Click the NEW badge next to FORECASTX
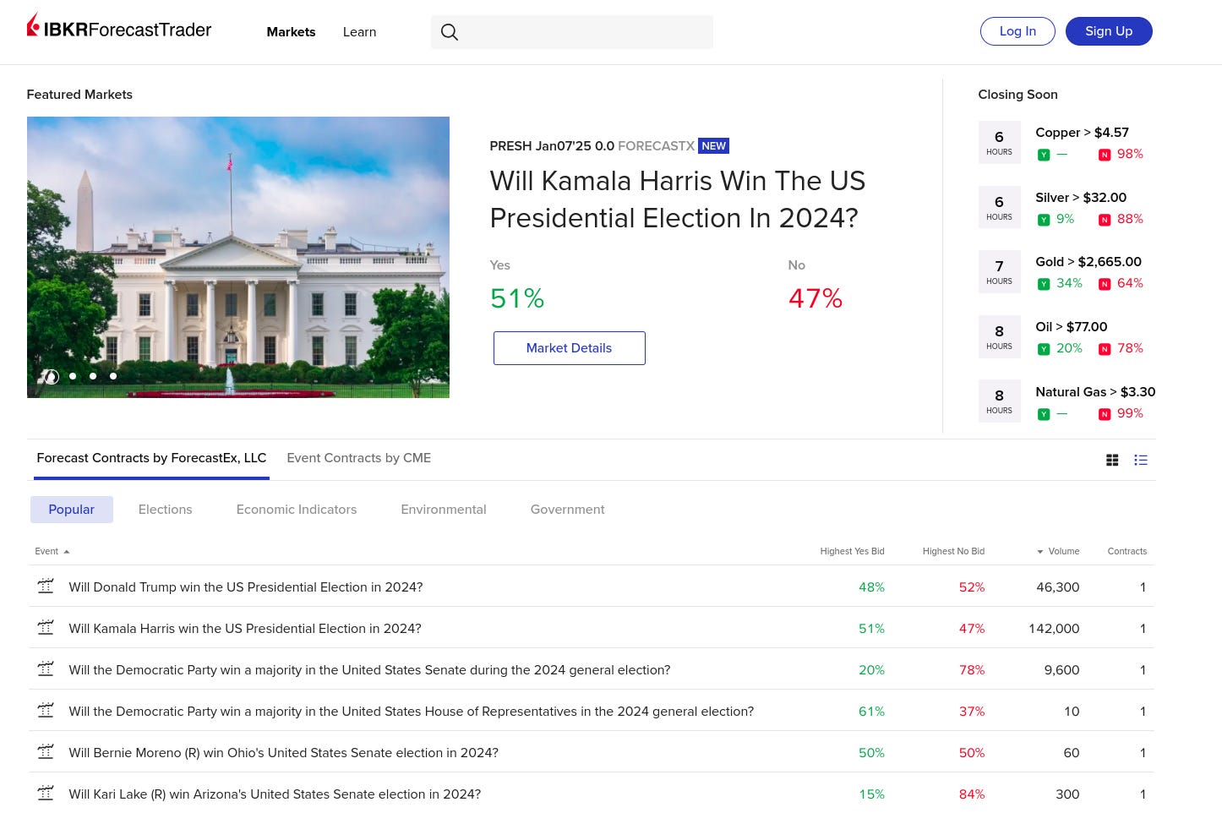This screenshot has width=1222, height=813. pyautogui.click(x=713, y=146)
